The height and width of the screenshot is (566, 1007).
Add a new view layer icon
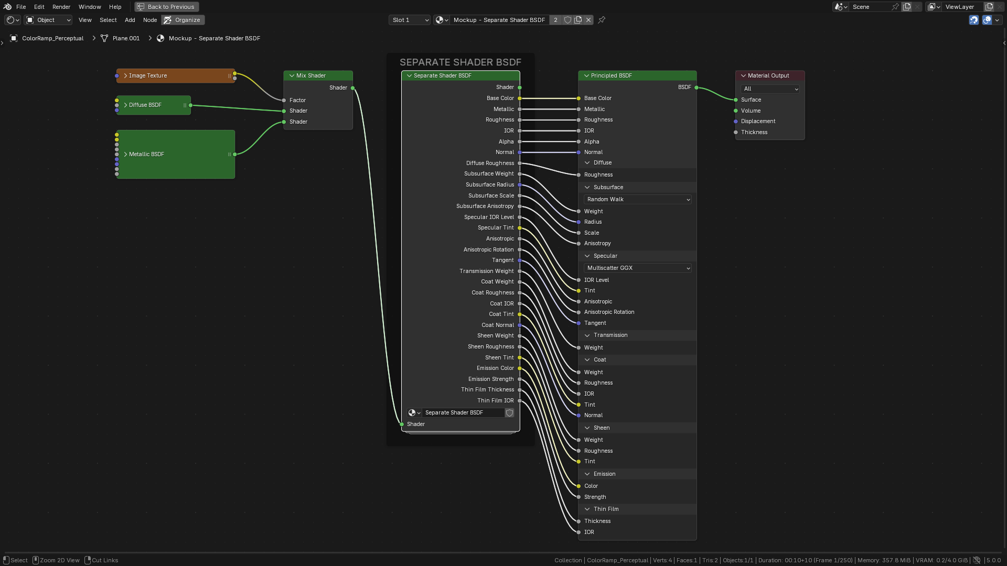pos(989,7)
